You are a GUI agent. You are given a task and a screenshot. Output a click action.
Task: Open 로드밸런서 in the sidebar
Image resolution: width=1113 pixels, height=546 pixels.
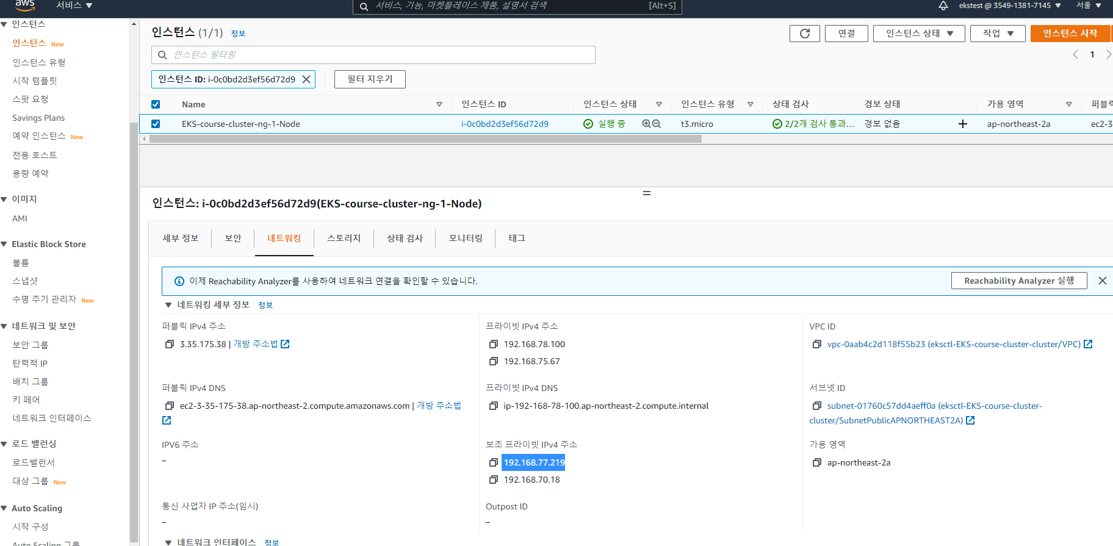tap(34, 462)
